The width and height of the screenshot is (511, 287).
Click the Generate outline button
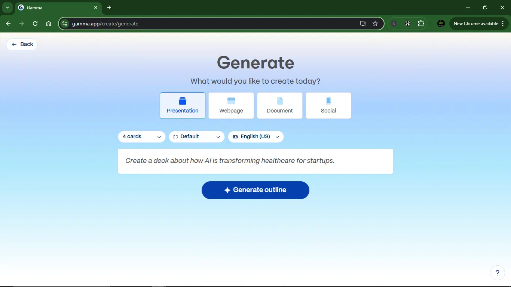click(x=255, y=190)
